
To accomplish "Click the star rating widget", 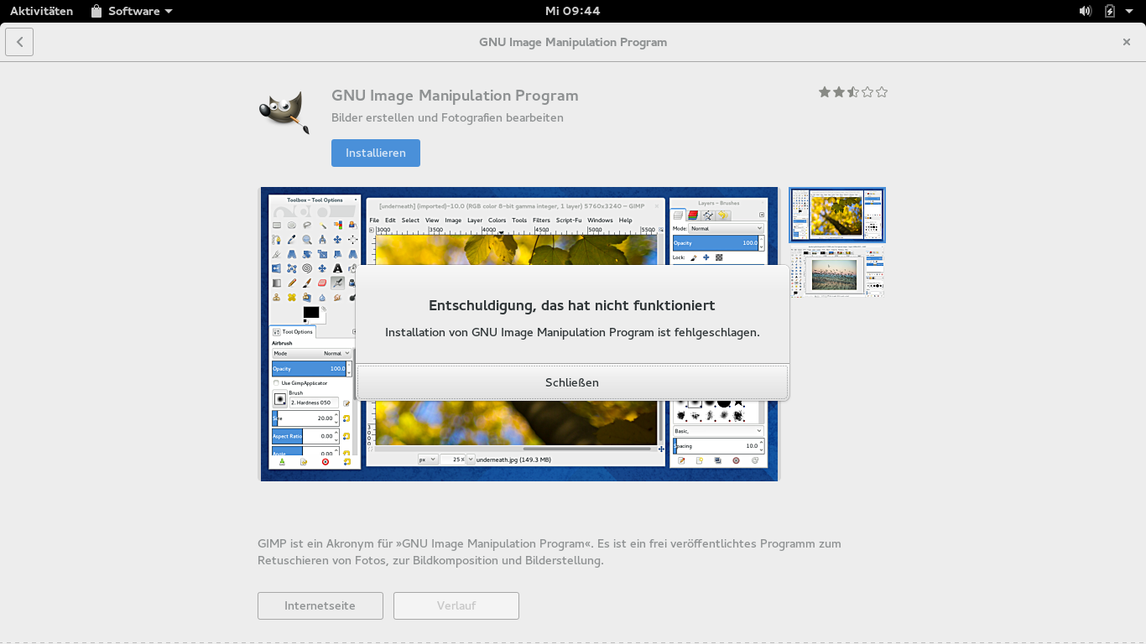I will click(853, 92).
